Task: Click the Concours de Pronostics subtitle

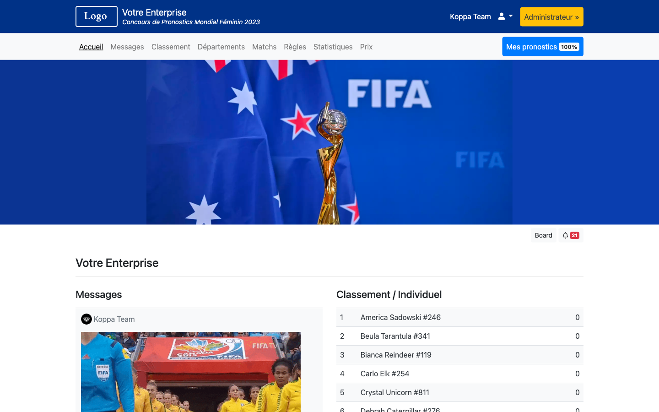Action: tap(191, 22)
